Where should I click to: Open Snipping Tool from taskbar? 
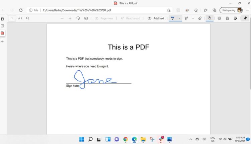(x=152, y=139)
